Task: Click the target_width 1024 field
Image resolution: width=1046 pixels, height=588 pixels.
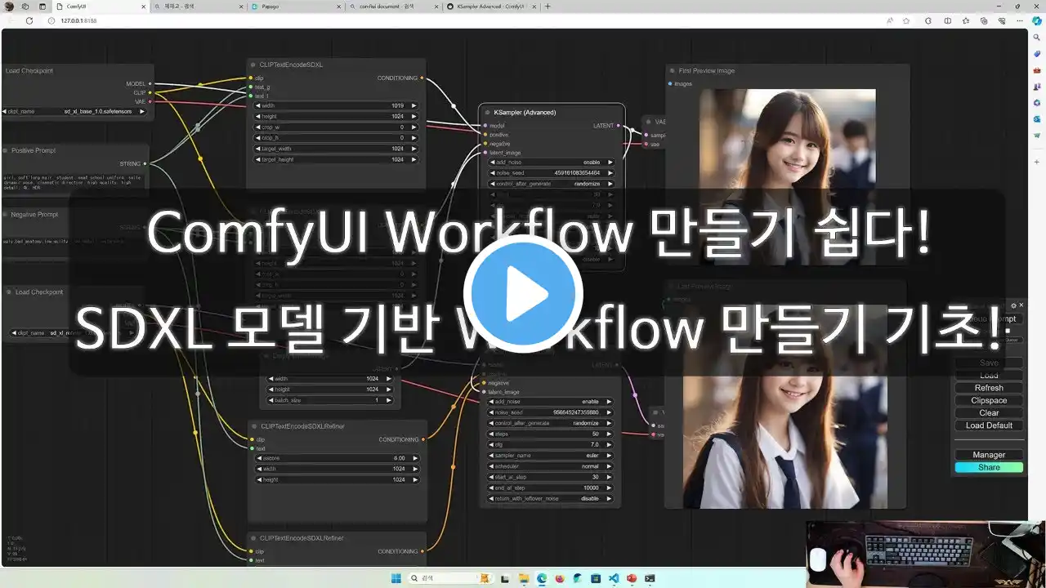Action: [337, 149]
